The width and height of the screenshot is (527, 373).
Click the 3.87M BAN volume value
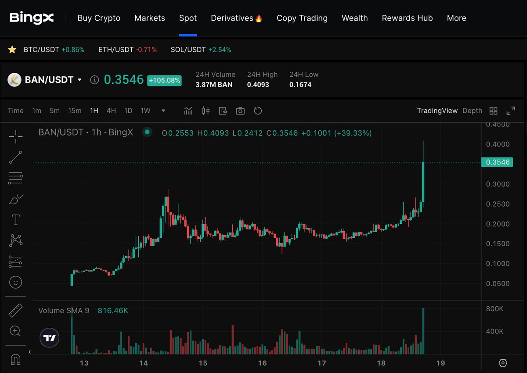(214, 85)
